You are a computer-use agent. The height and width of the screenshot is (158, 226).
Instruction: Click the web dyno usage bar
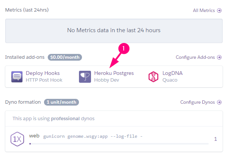pyautogui.click(x=118, y=143)
